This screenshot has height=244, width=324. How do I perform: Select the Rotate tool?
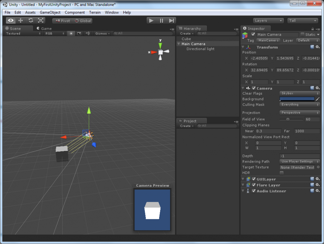(x=31, y=21)
